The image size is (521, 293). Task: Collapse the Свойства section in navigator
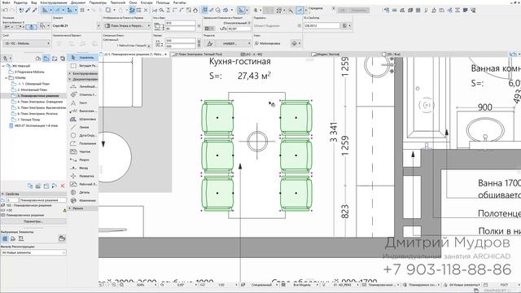pyautogui.click(x=3, y=194)
